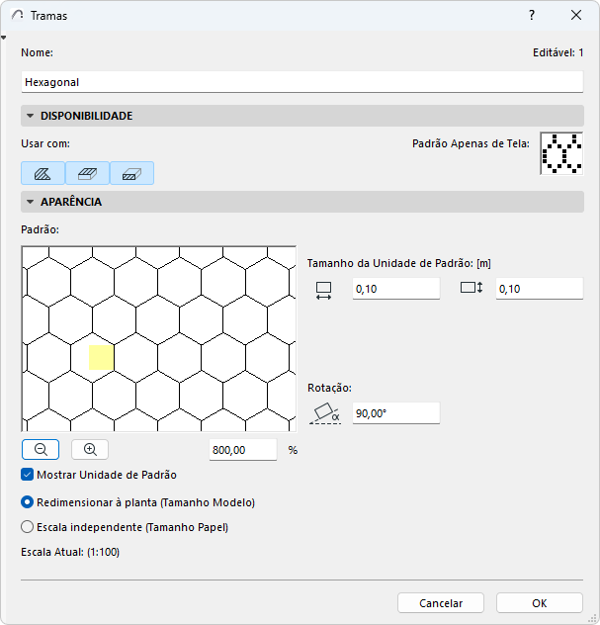Click the Usar com: label

(45, 143)
